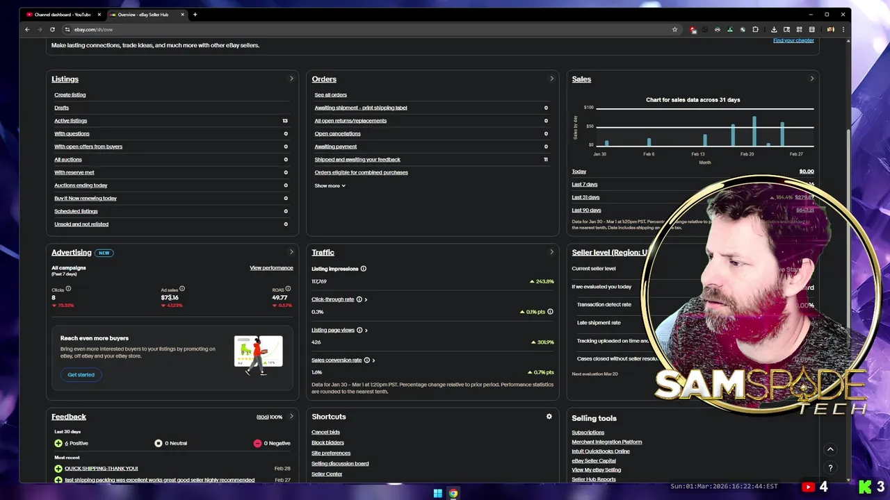Image resolution: width=890 pixels, height=500 pixels.
Task: Open the Advertising section chevron arrow
Action: (x=291, y=252)
